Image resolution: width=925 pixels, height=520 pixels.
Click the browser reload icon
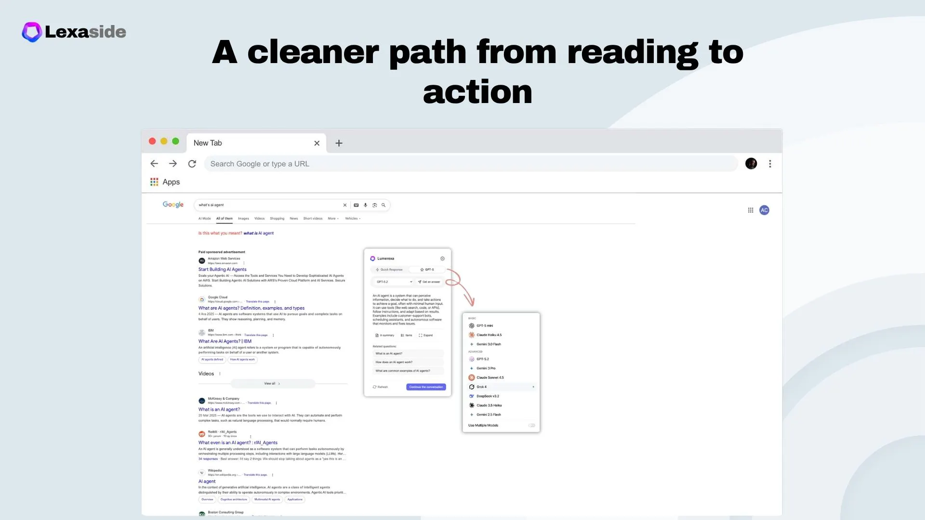192,164
